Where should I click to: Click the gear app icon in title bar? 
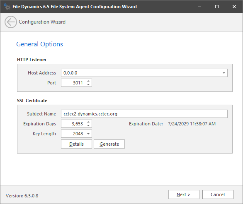7,7
